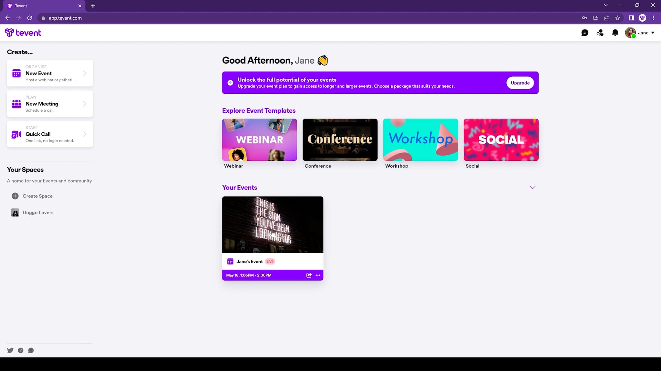Open a new browser tab

93,6
